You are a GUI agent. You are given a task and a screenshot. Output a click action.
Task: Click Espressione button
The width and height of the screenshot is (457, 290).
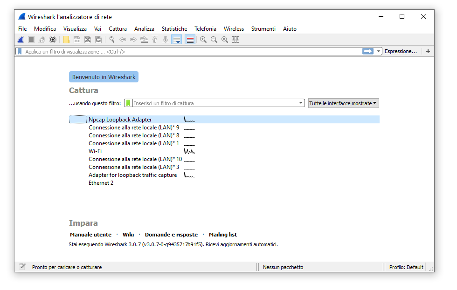point(401,51)
